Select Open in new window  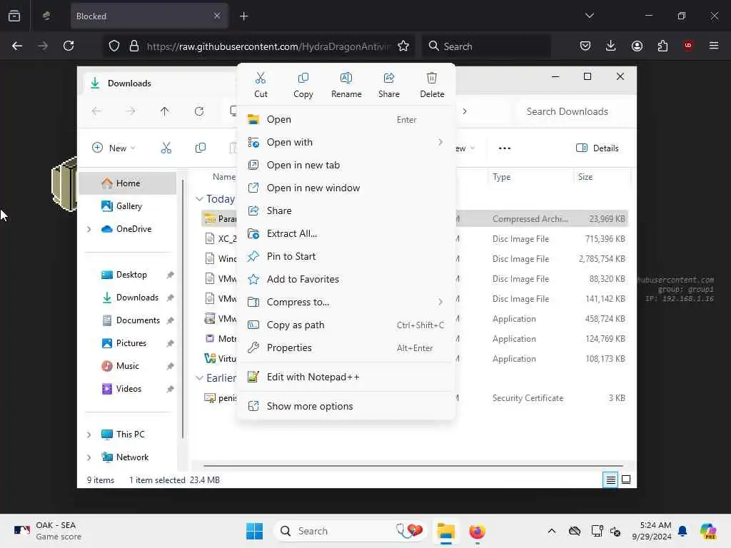click(x=346, y=188)
